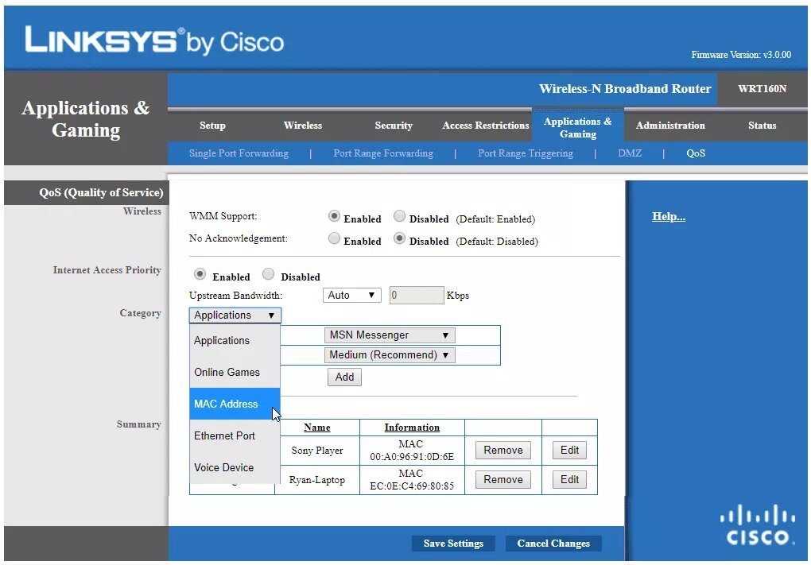Image resolution: width=811 pixels, height=565 pixels.
Task: Remove the Ryan-Laptop entry
Action: [503, 480]
